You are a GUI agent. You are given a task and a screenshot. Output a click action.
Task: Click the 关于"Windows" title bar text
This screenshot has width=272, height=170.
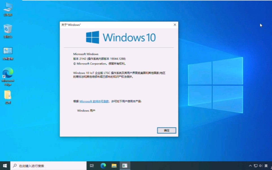[x=71, y=25]
